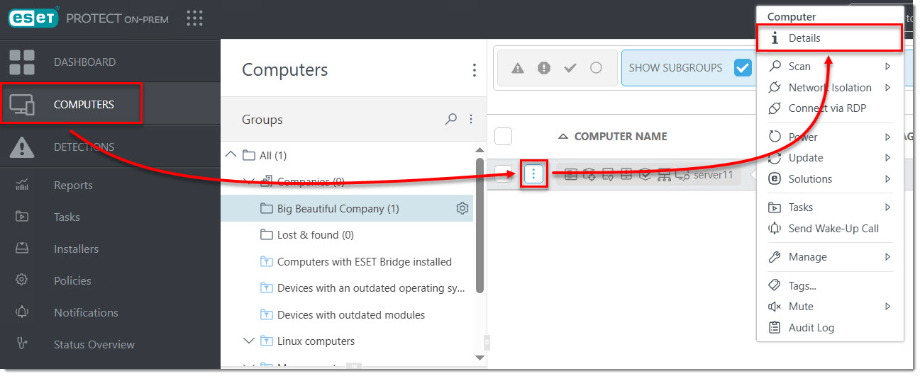The image size is (920, 376).
Task: Search groups with the magnifier icon
Action: click(x=450, y=120)
